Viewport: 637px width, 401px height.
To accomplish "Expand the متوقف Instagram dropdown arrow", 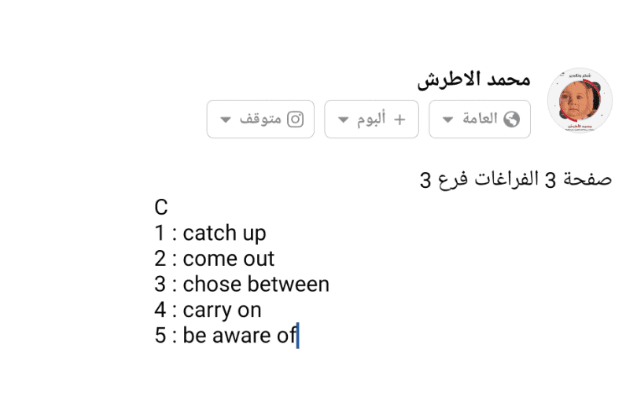I will (x=226, y=120).
